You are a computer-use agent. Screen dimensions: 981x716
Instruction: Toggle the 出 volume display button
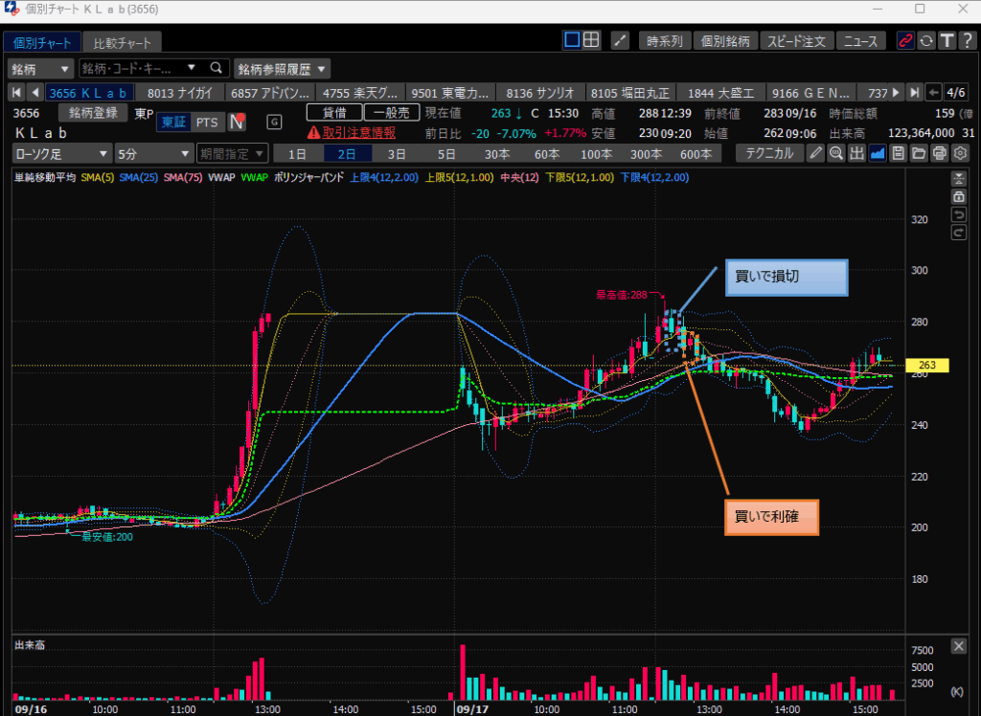click(x=856, y=153)
